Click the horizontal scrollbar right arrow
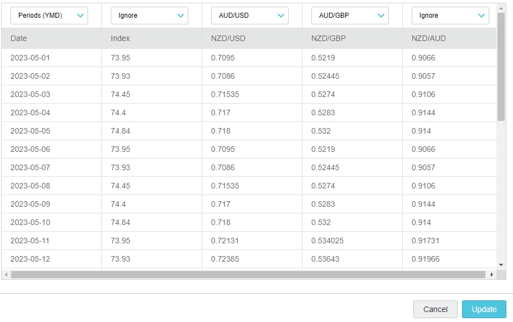 [492, 275]
